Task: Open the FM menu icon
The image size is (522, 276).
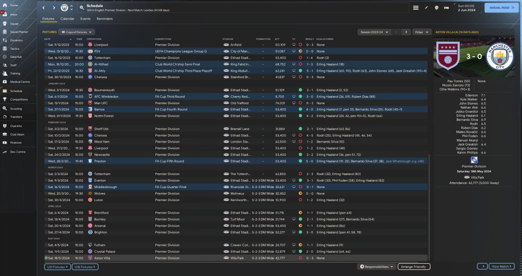Action: 446,8
